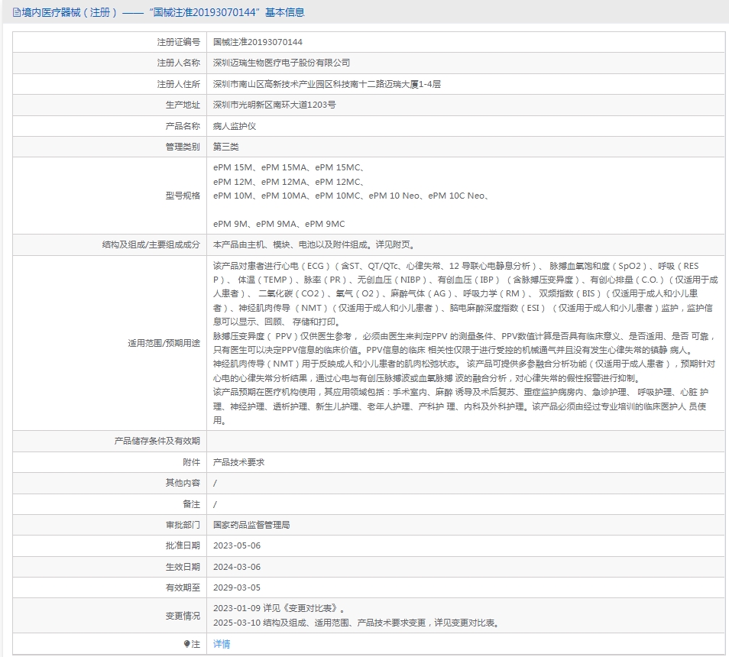Click product name value 病人监护仪

click(235, 126)
